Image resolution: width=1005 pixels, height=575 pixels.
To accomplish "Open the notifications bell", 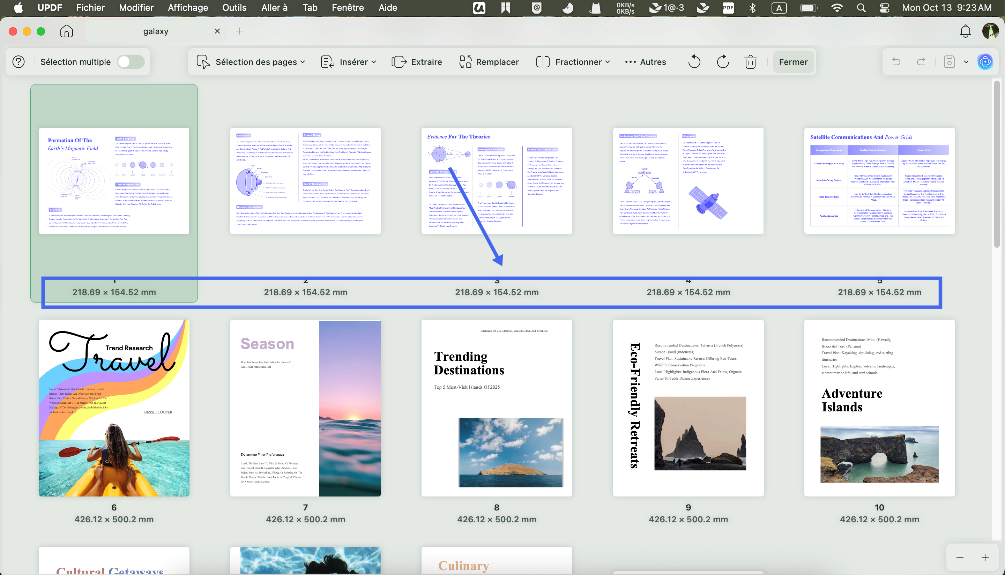I will 965,31.
